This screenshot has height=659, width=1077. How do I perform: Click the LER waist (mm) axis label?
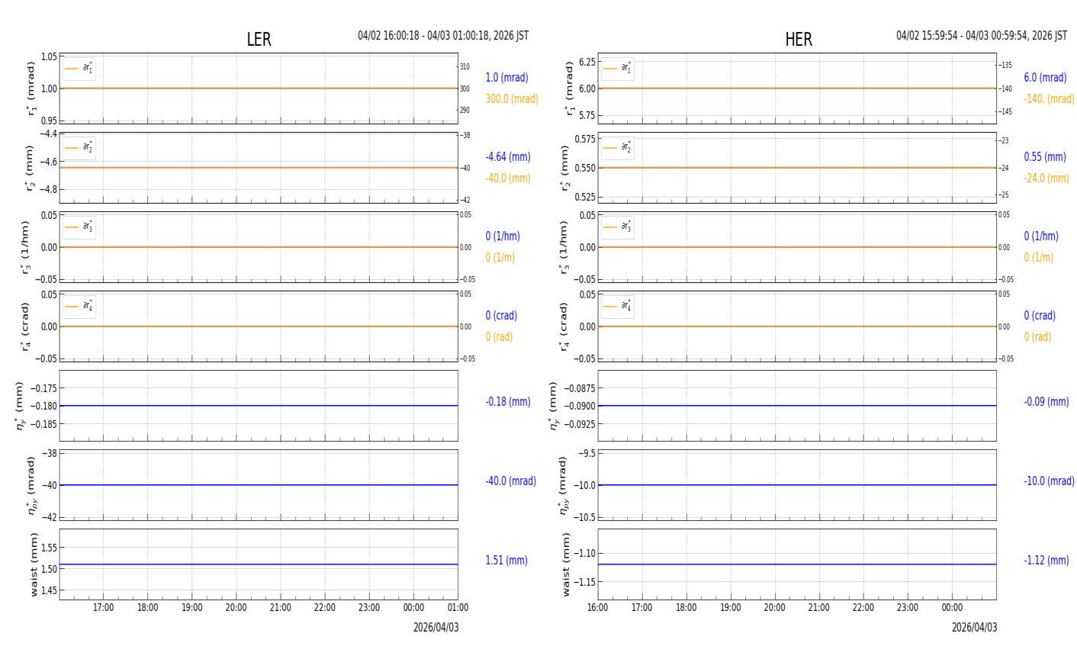pos(34,564)
